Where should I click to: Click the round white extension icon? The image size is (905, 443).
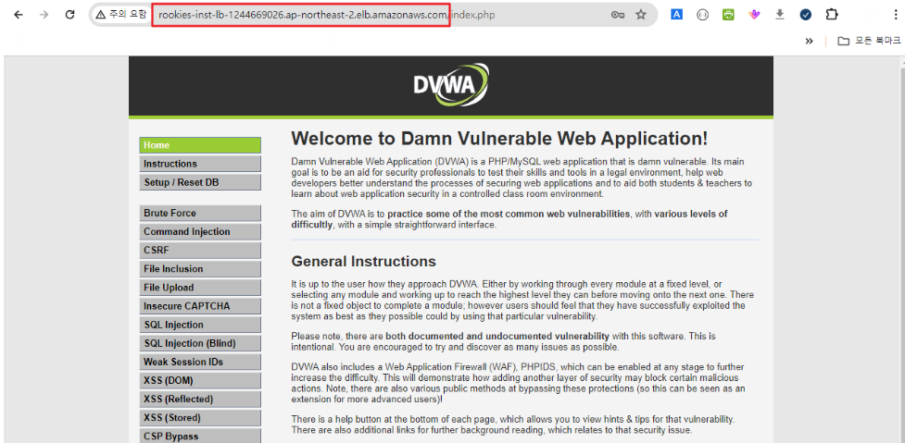tap(702, 15)
